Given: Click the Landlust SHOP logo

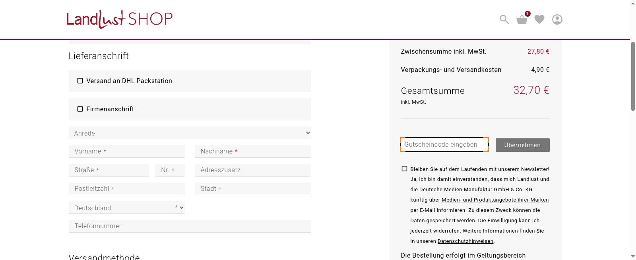Looking at the screenshot, I should tap(119, 19).
